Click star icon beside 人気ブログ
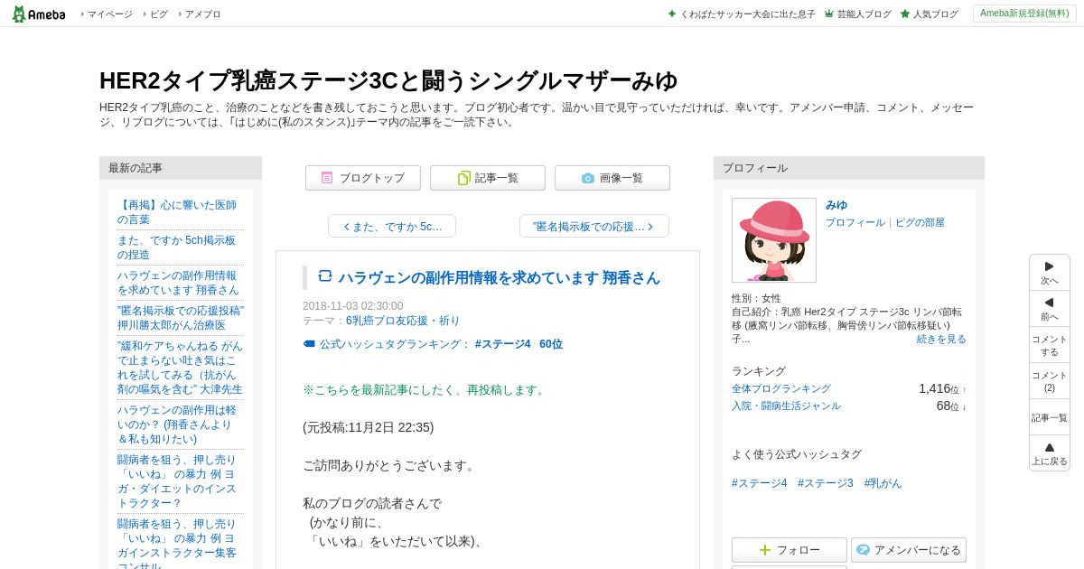1084x569 pixels. (x=904, y=14)
